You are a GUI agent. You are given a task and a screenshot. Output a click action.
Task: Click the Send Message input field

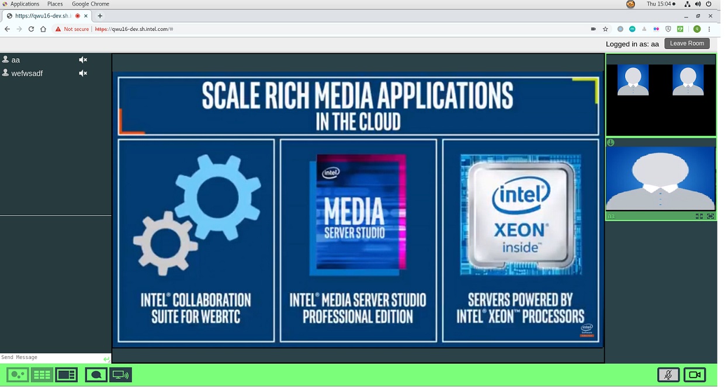pos(51,357)
